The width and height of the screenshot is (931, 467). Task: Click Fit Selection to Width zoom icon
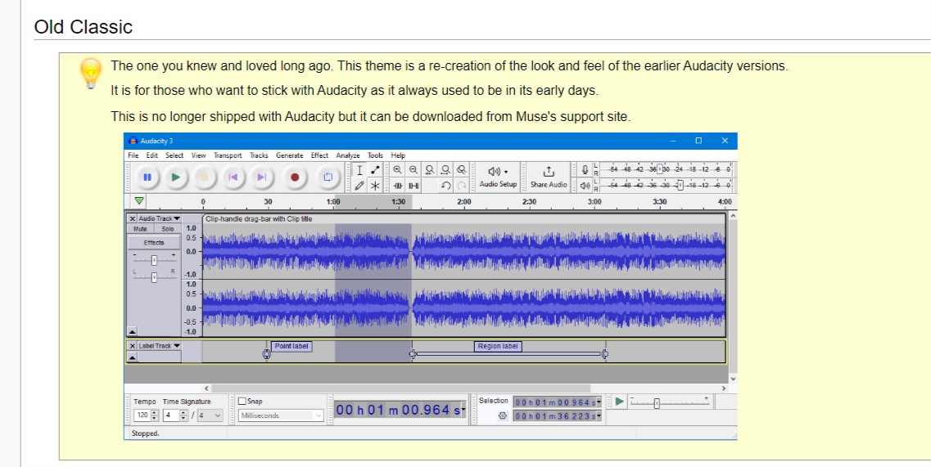430,170
